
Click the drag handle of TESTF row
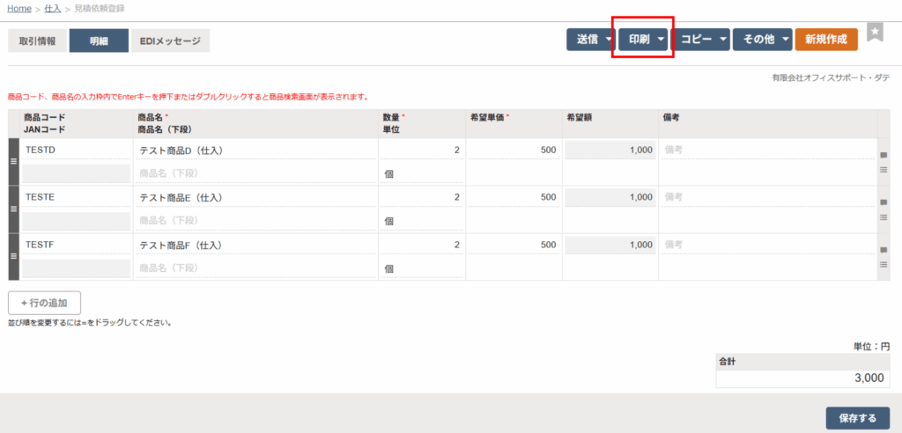[x=13, y=256]
